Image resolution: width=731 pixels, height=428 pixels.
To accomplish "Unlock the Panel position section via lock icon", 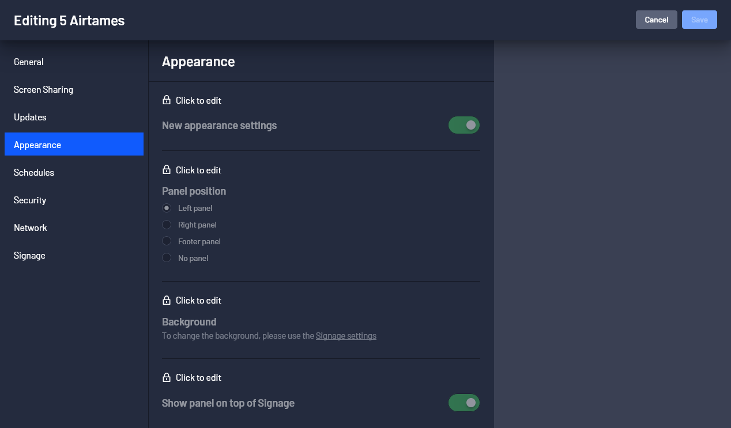I will (167, 170).
